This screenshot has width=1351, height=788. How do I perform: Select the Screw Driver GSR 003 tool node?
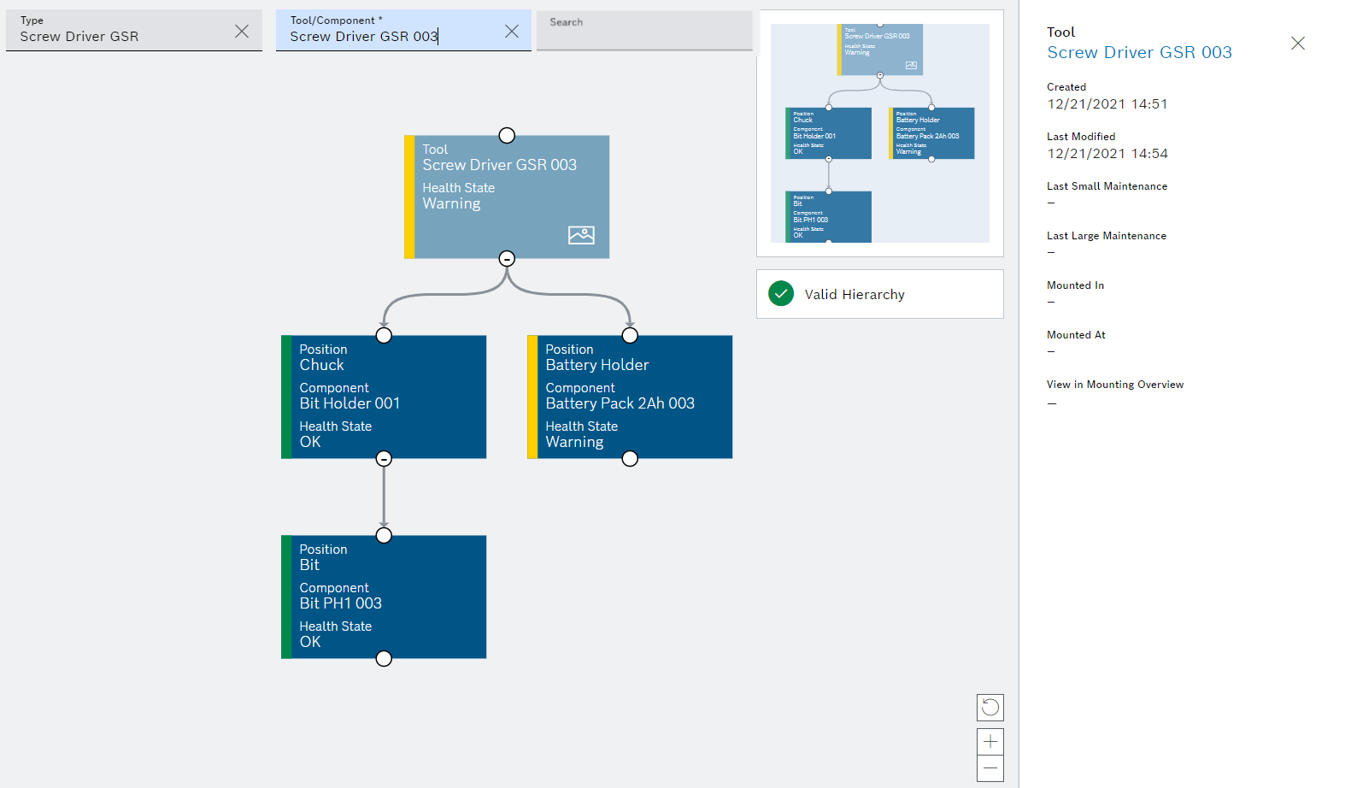[507, 197]
